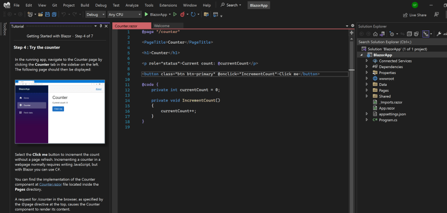Open the Extensions menu
Screen dimensions: 447x213
pyautogui.click(x=168, y=5)
